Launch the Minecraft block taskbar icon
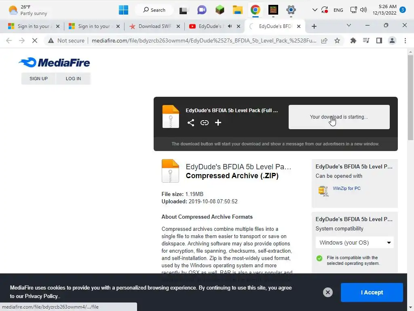The image size is (414, 311). tap(220, 10)
